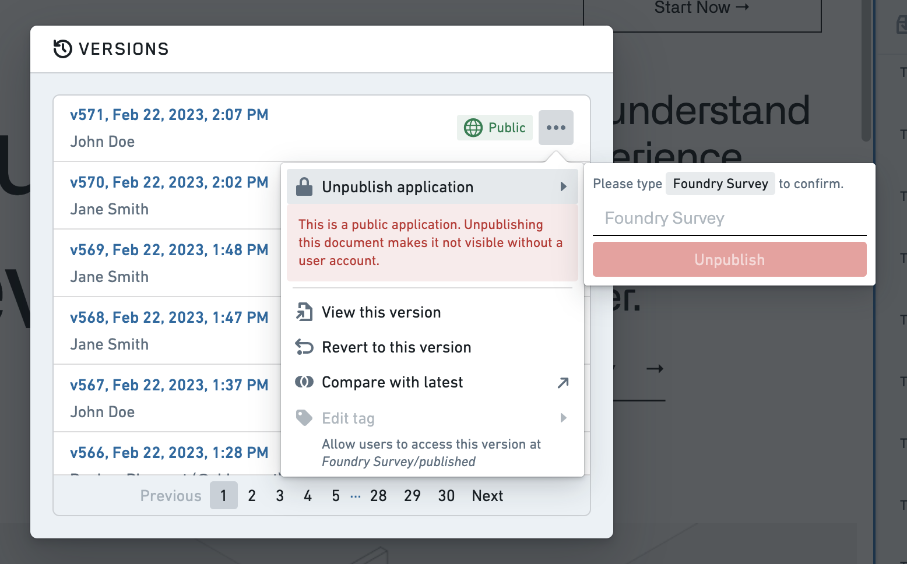Select Compare with latest
Image resolution: width=907 pixels, height=564 pixels.
pyautogui.click(x=433, y=382)
